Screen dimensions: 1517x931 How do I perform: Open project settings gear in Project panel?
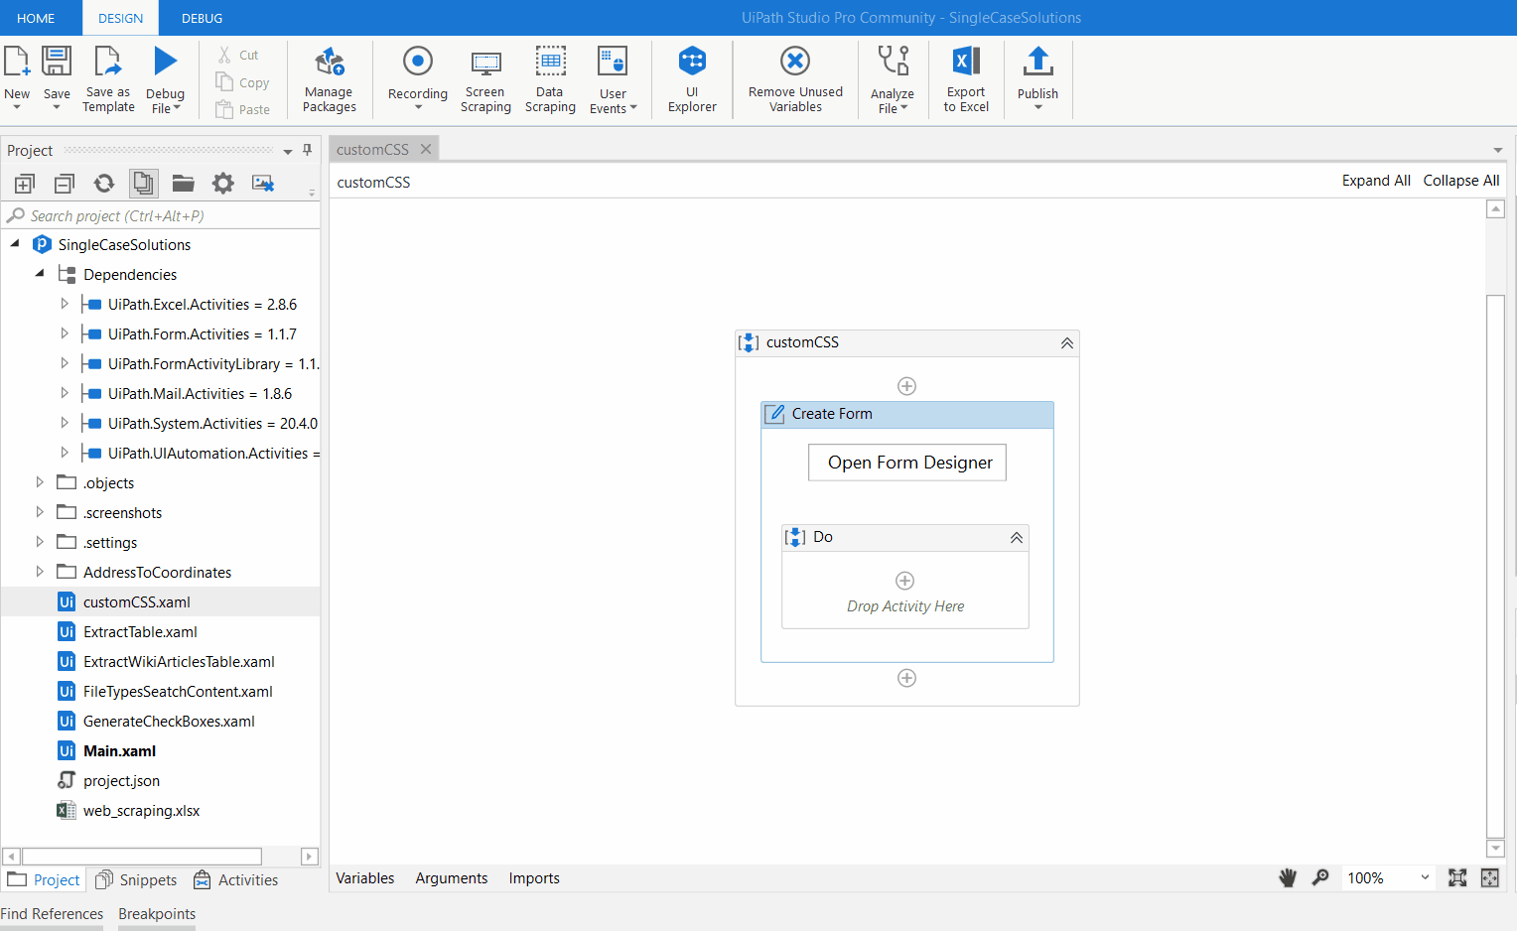pyautogui.click(x=222, y=183)
